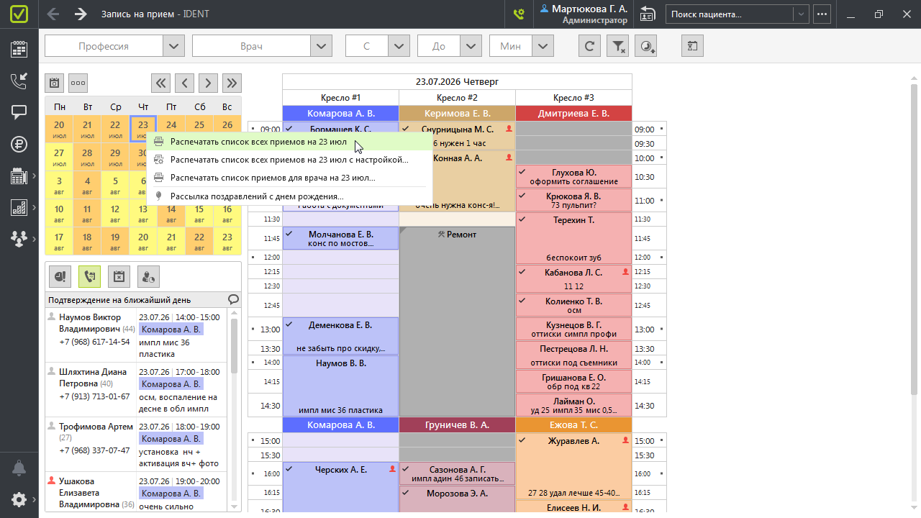Expand the reports sidebar submenu chevron
The width and height of the screenshot is (921, 518).
[34, 207]
